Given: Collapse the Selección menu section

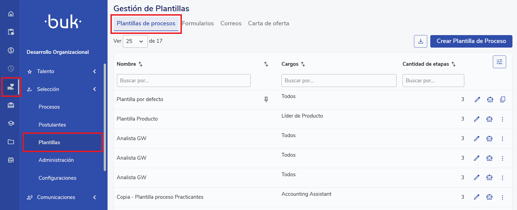Looking at the screenshot, I should click(94, 89).
